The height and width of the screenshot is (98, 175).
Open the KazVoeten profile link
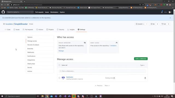point(70,77)
